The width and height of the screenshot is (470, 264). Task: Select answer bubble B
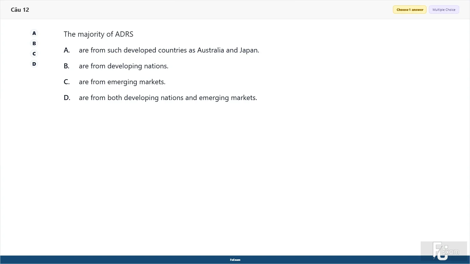(34, 43)
